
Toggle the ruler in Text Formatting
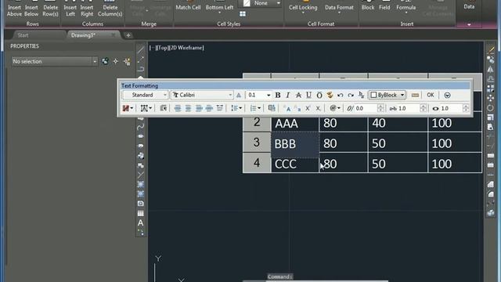[415, 95]
